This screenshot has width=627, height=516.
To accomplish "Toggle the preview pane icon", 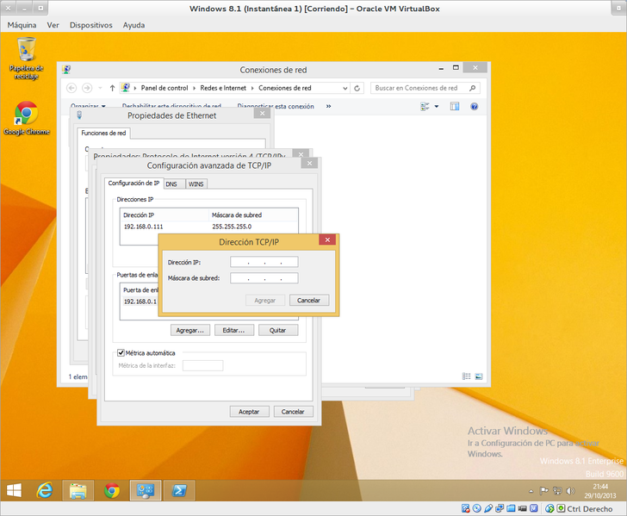I will pos(455,107).
